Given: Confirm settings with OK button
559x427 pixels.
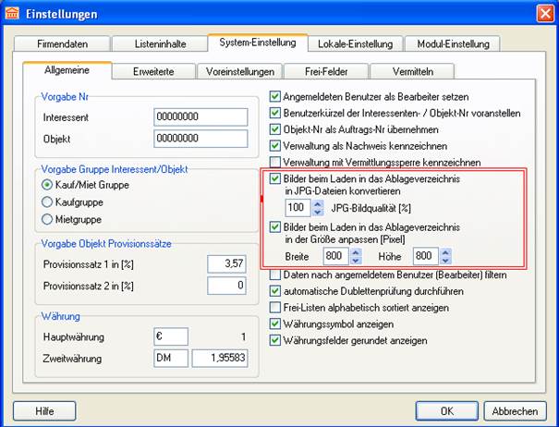Looking at the screenshot, I should [446, 411].
